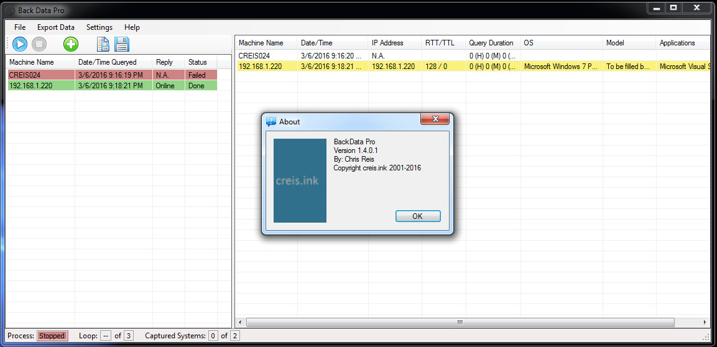Viewport: 717px width, 347px height.
Task: Minimize the Back Data Pro window
Action: pyautogui.click(x=657, y=7)
